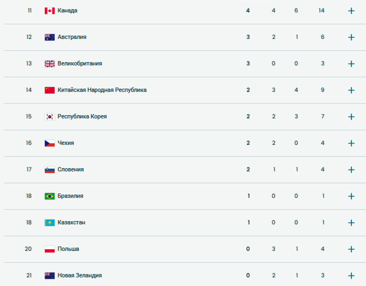Select the Poland flag icon

coord(50,249)
